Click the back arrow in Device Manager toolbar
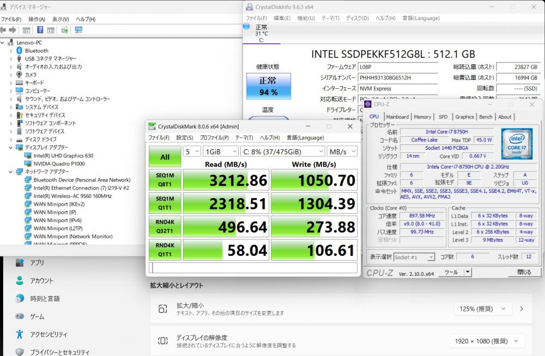Screen dimensions: 545x356 pyautogui.click(x=3, y=30)
